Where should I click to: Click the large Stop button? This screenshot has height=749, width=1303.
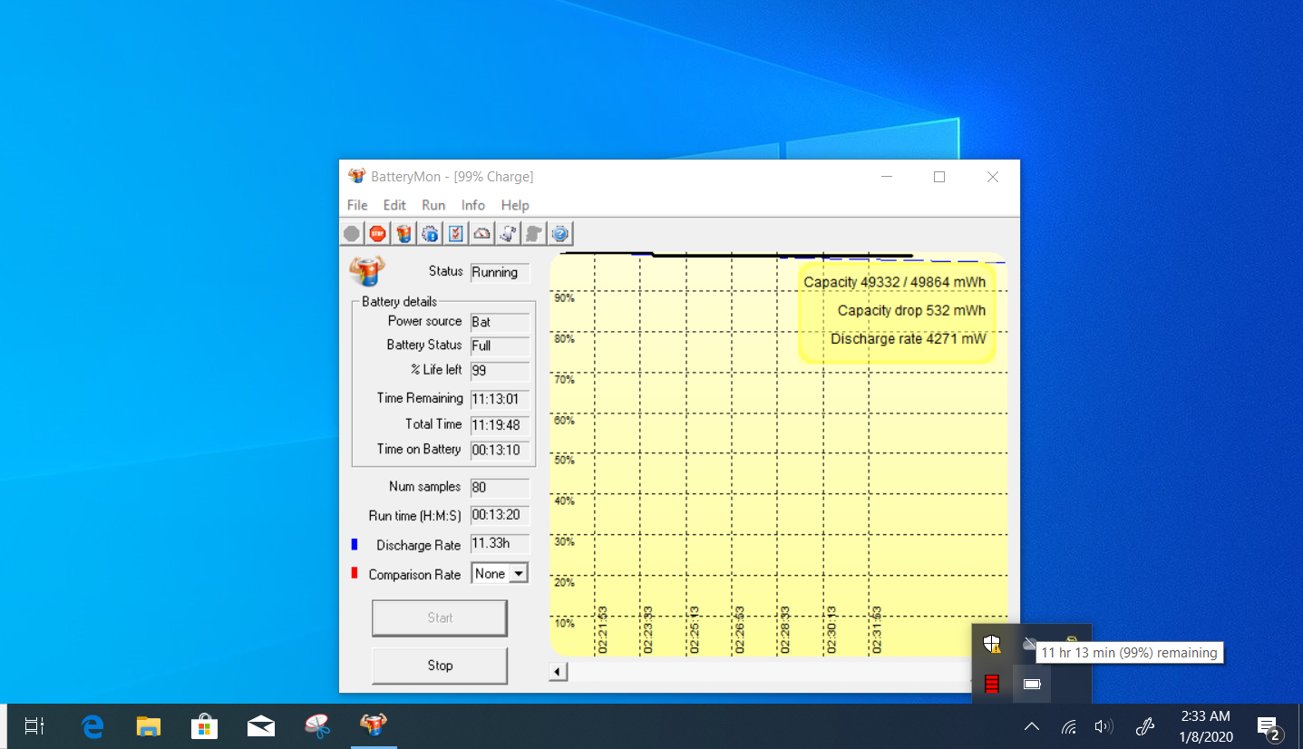[x=440, y=666]
